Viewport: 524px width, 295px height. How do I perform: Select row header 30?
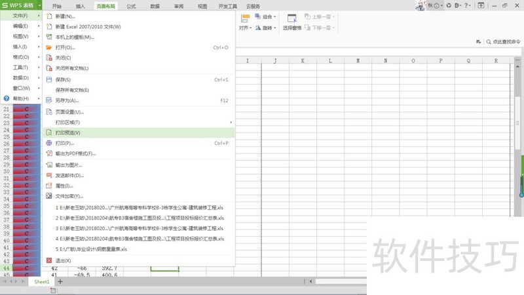[x=7, y=171]
